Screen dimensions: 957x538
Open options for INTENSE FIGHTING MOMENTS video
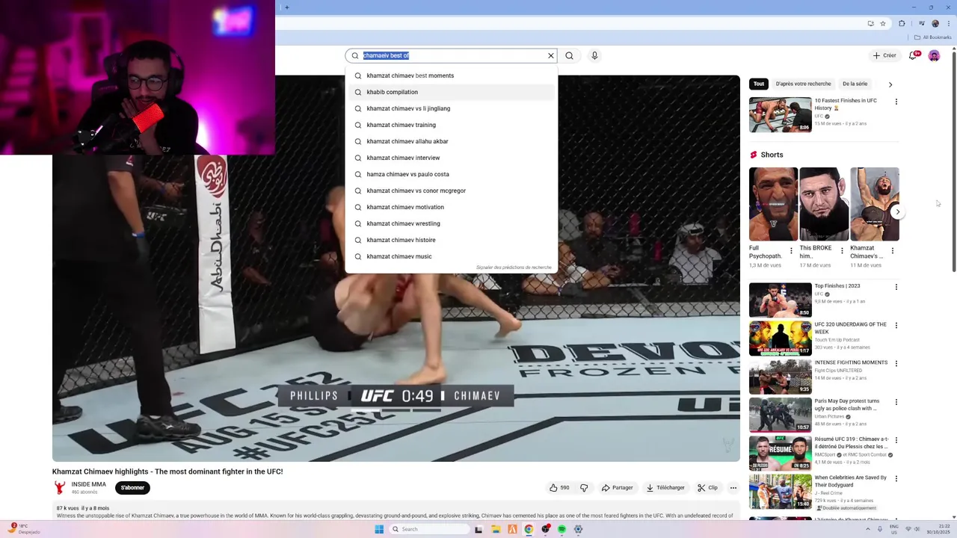pyautogui.click(x=896, y=364)
